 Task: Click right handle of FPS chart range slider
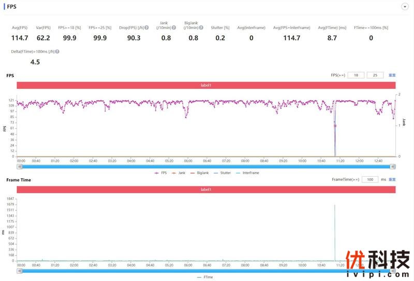coord(393,166)
